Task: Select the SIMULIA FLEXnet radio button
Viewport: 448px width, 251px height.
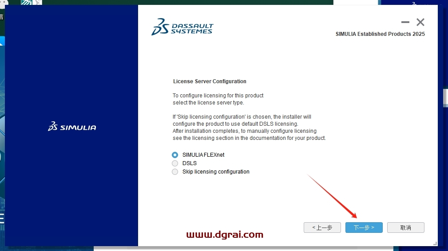Action: click(175, 154)
